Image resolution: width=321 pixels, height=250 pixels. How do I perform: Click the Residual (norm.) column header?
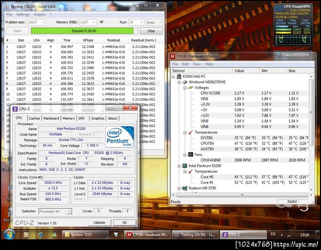[x=143, y=40]
